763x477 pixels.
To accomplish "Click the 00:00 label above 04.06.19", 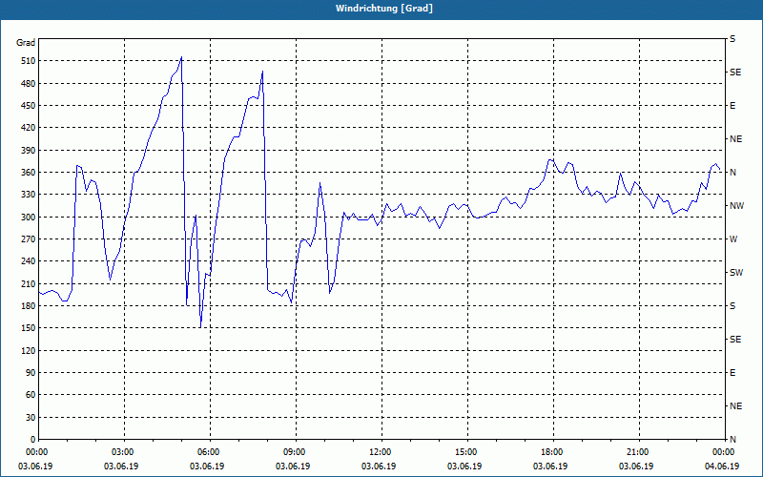I will [725, 452].
